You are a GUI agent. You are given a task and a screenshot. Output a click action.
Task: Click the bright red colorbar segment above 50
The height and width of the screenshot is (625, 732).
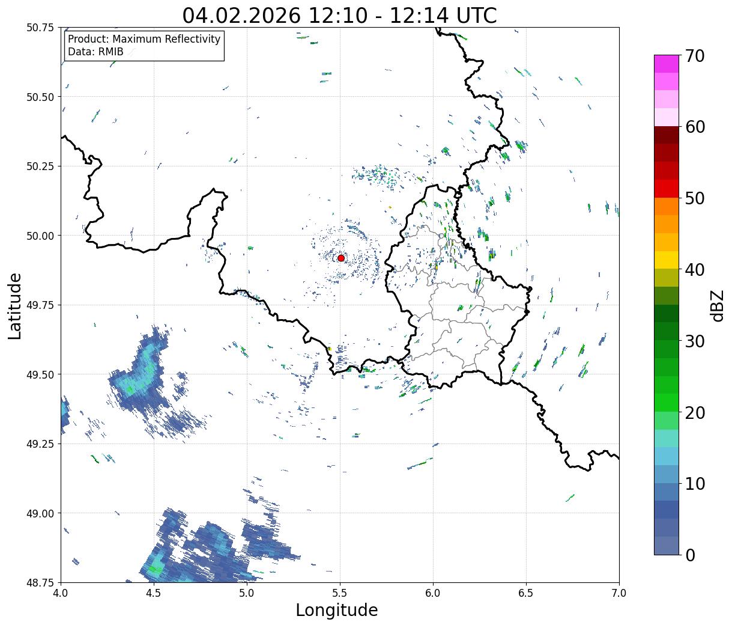click(x=667, y=189)
